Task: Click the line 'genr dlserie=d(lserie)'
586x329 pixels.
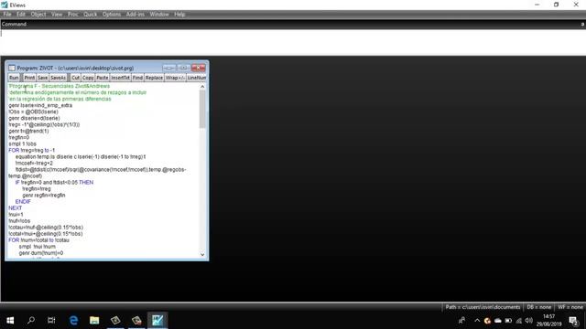Action: click(x=34, y=118)
